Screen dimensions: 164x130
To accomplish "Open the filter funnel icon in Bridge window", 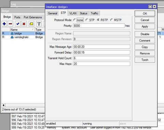I will (x=39, y=24).
